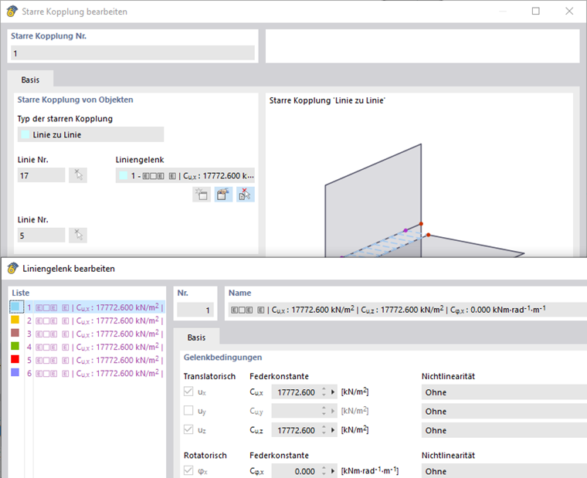Click the Starre Kopplung Nr. field
Viewport: 587px width, 478px height.
[x=133, y=53]
